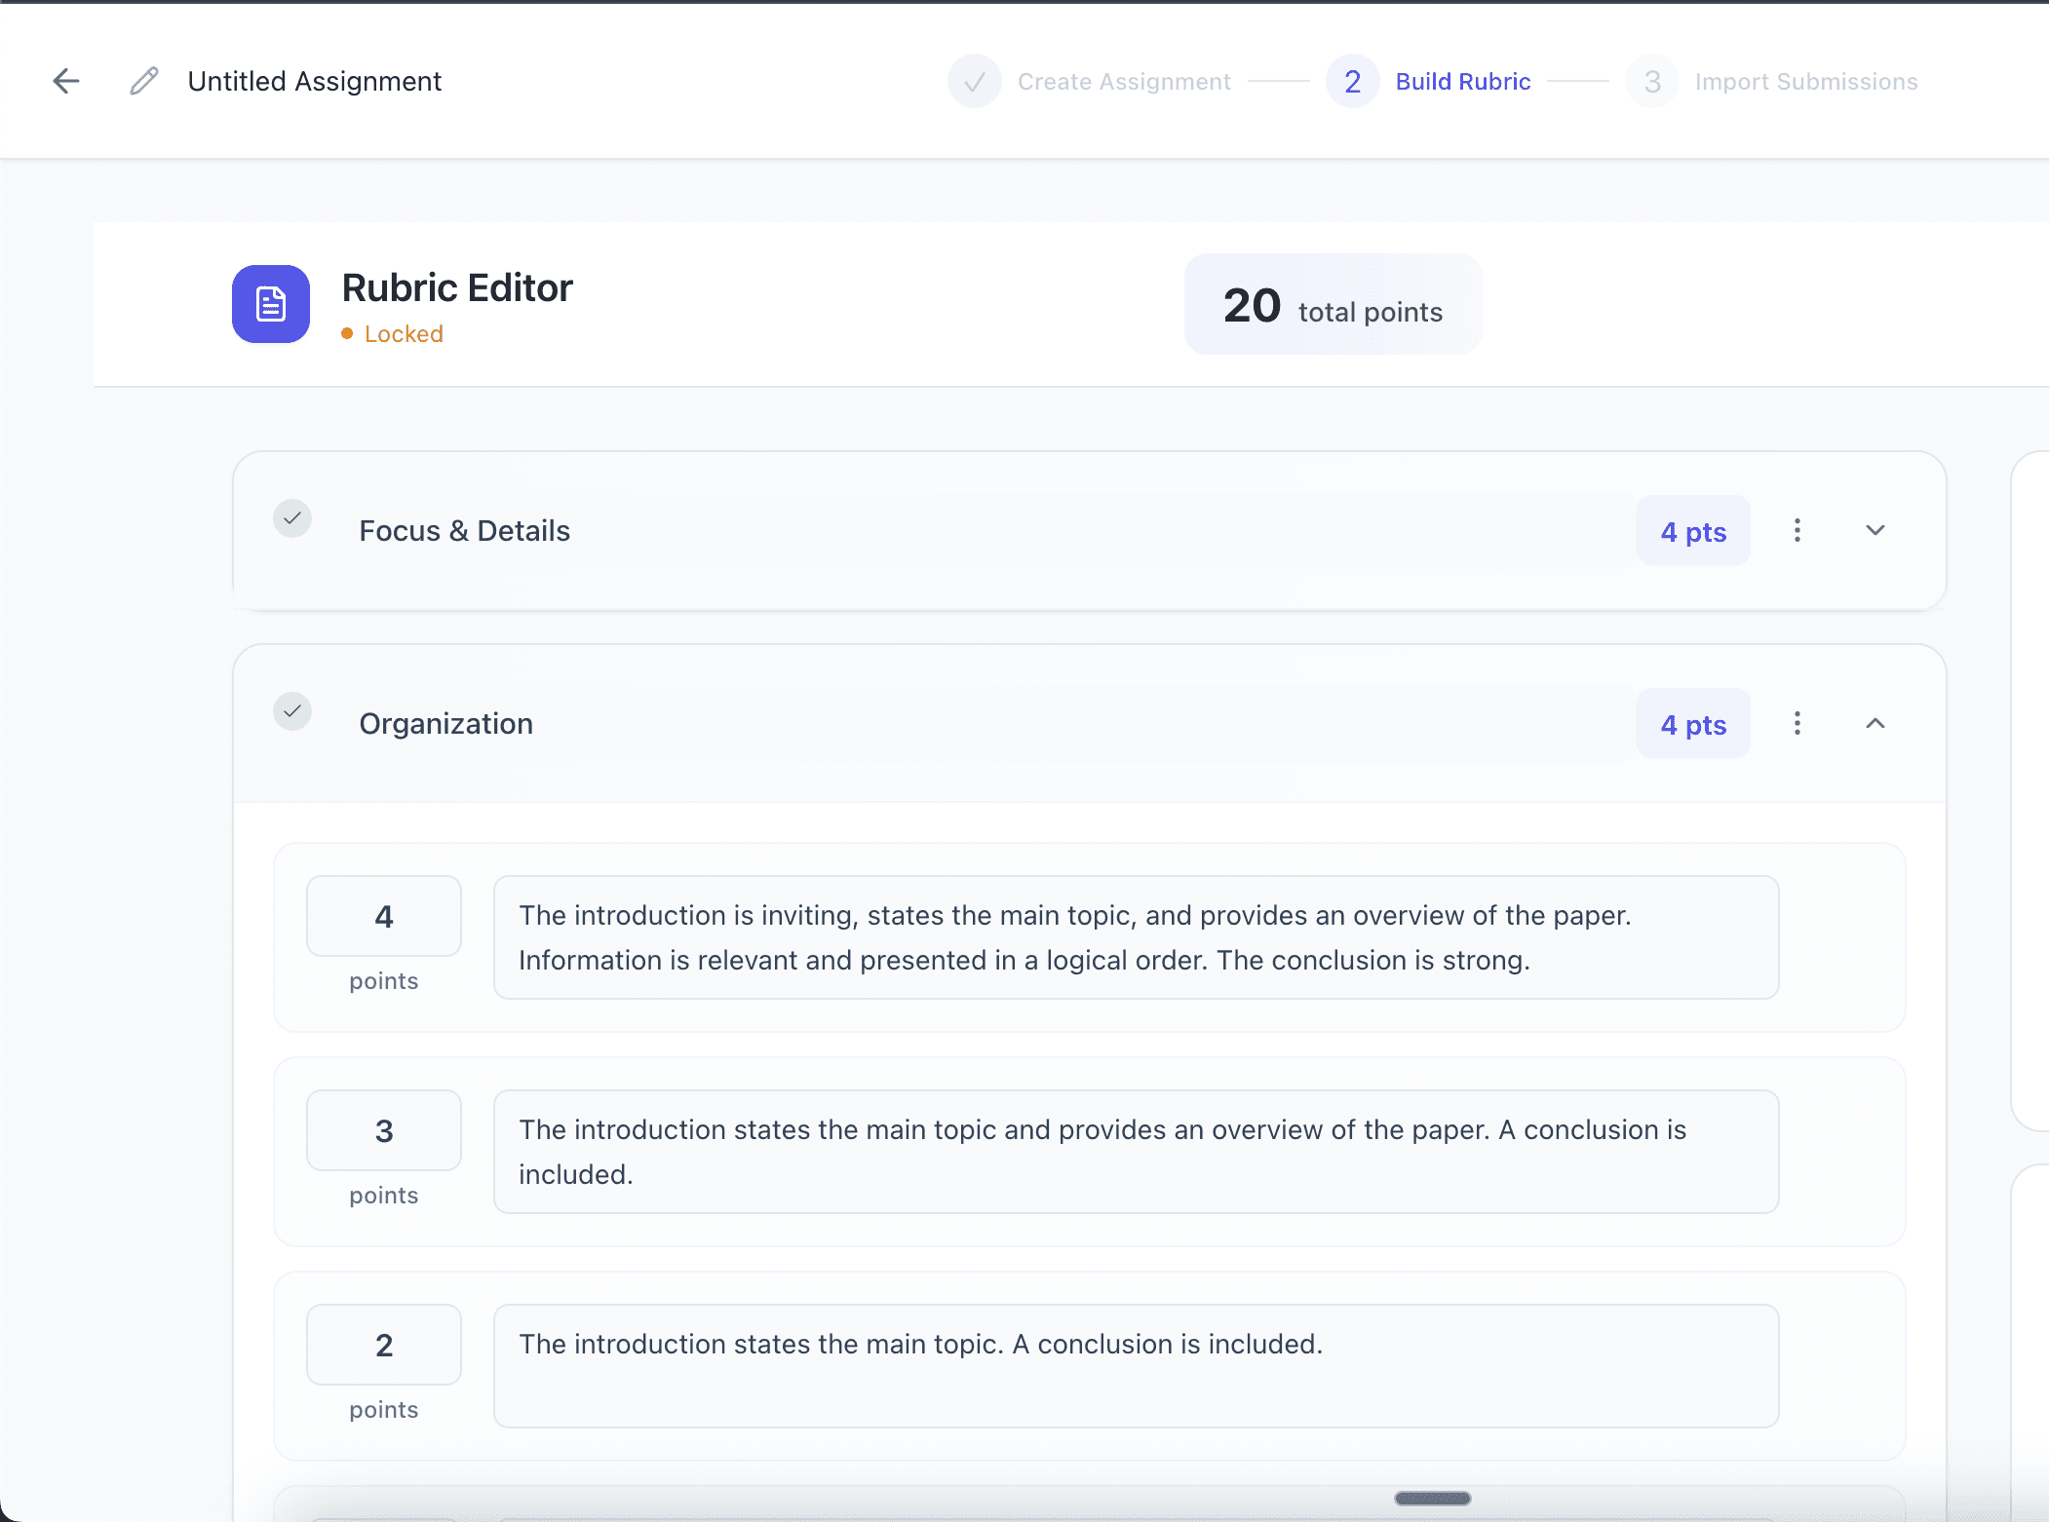Viewport: 2049px width, 1522px height.
Task: Toggle the checkmark circle next to Focus & Details
Action: (x=292, y=518)
